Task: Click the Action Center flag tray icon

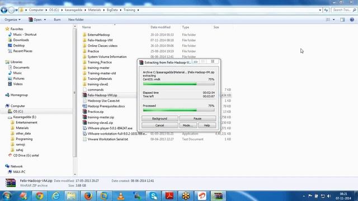Action: (310, 196)
